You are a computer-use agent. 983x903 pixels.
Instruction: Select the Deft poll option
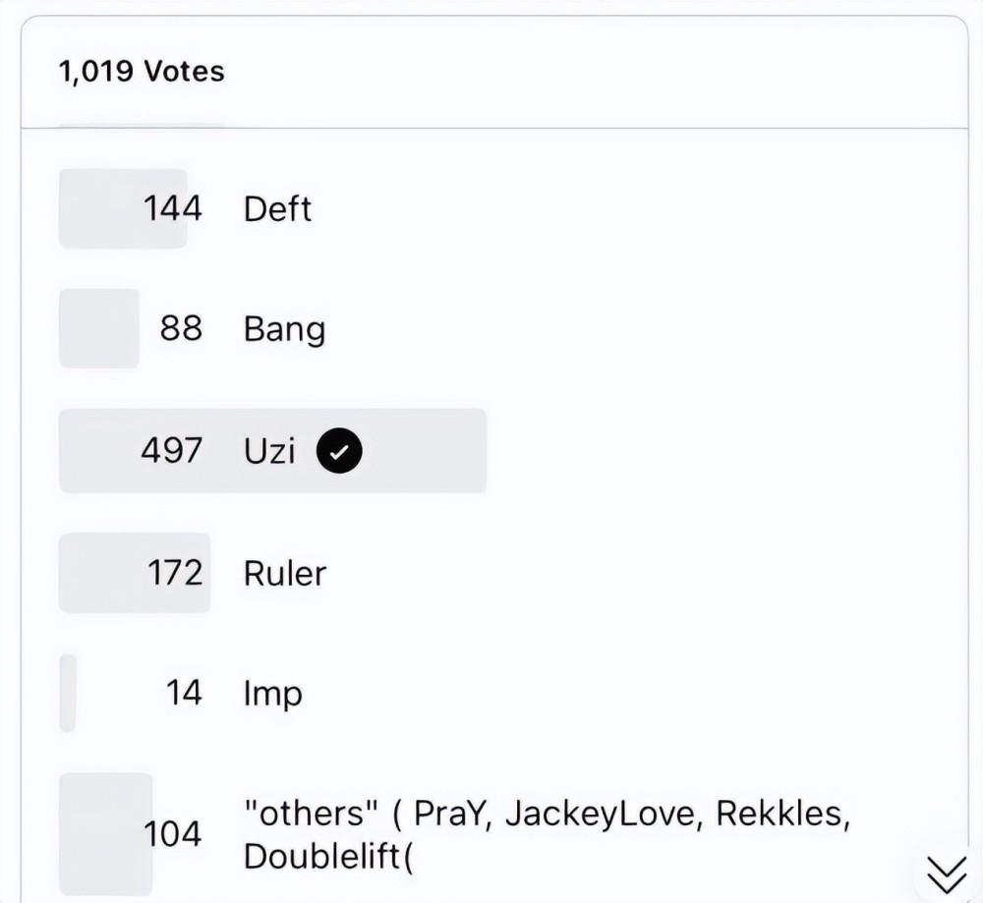[x=277, y=209]
